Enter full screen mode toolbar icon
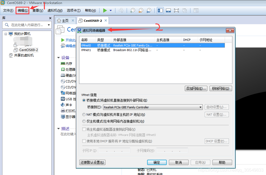The height and width of the screenshot is (175, 266). click(176, 10)
